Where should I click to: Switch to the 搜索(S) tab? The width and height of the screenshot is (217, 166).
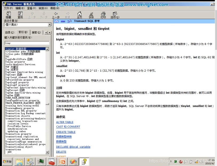click(x=36, y=33)
